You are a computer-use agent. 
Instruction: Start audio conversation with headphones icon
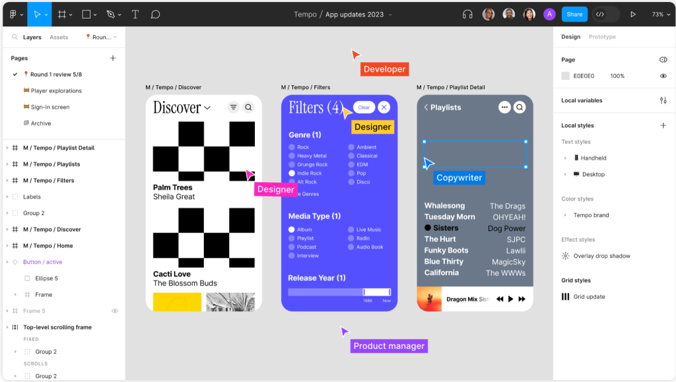(x=467, y=15)
